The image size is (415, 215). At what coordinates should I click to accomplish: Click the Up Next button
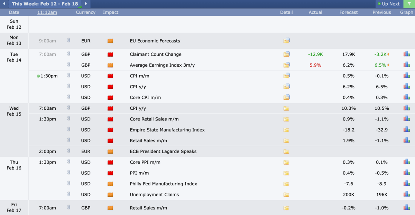pyautogui.click(x=389, y=4)
